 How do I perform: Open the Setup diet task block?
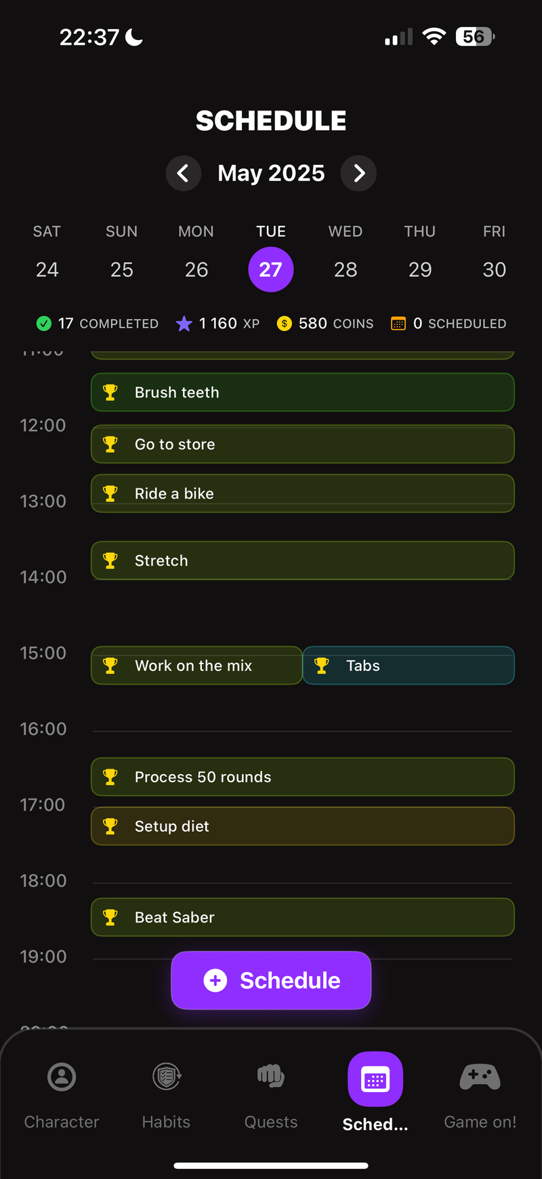click(x=302, y=826)
